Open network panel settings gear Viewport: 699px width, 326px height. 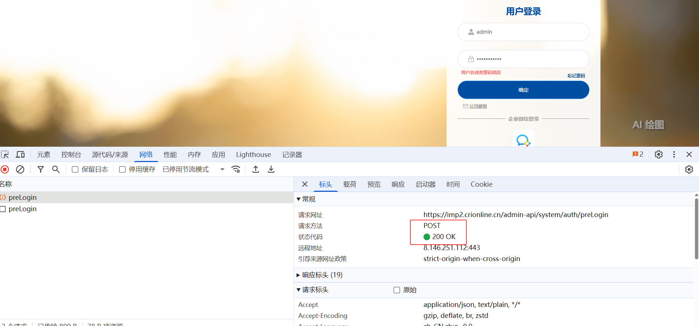click(689, 169)
